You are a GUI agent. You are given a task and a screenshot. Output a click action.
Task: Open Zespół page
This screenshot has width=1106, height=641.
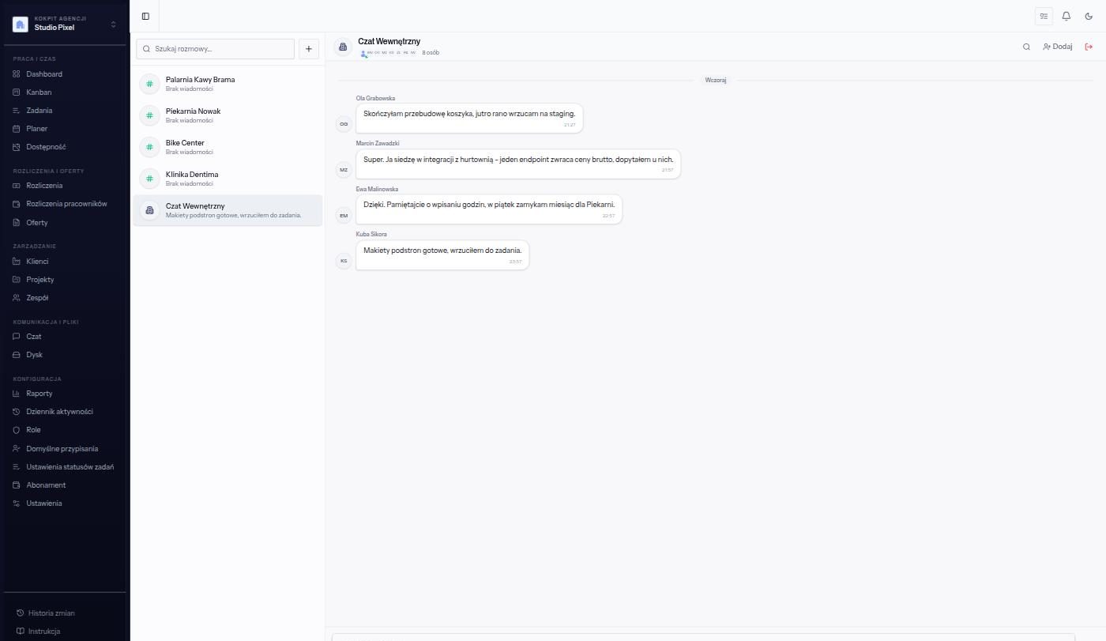coord(65,298)
